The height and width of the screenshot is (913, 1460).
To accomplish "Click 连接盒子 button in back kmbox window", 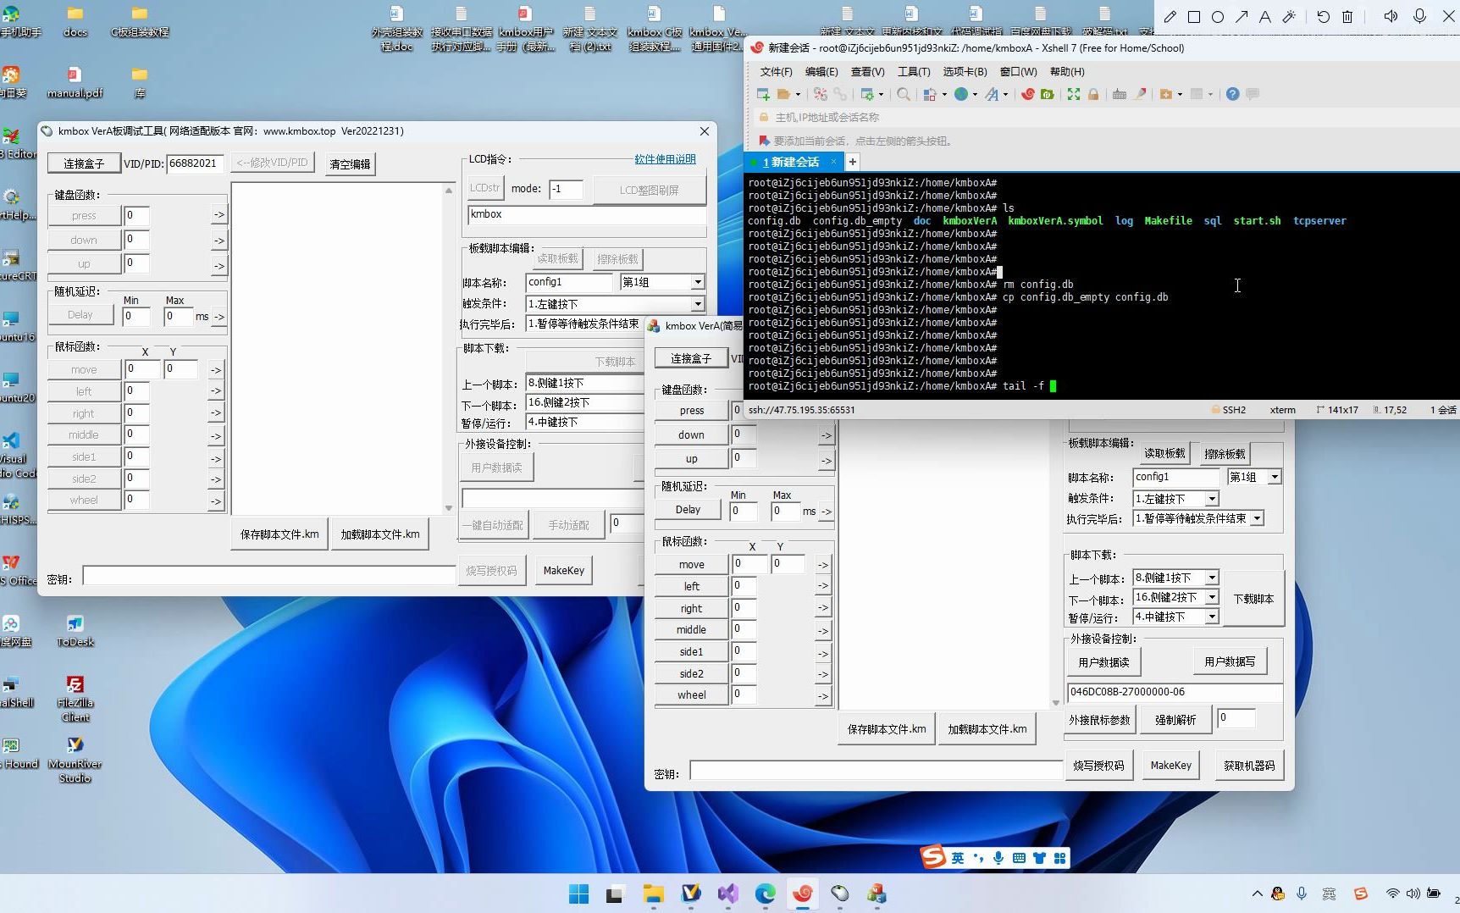I will pos(84,163).
